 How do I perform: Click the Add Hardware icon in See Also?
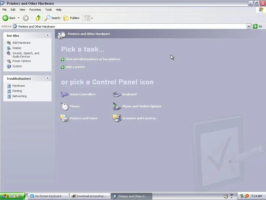tap(9, 43)
